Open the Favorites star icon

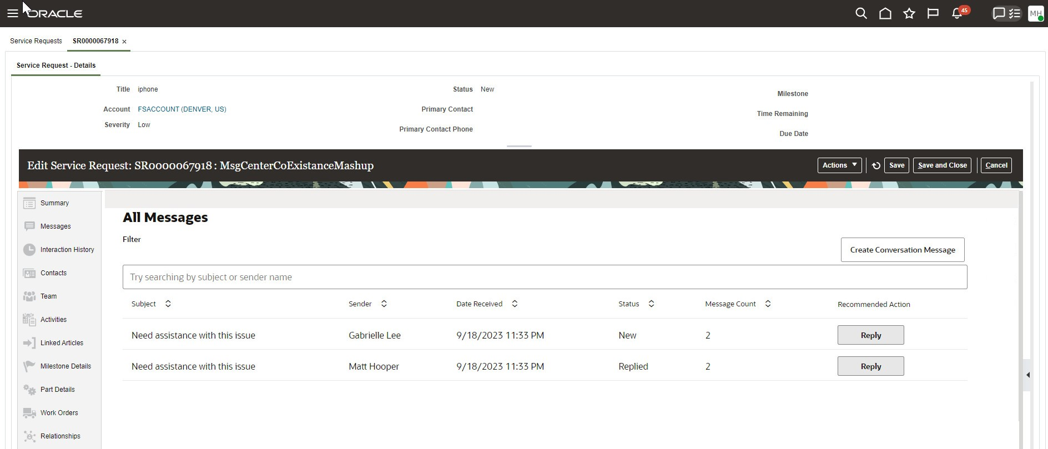point(909,13)
